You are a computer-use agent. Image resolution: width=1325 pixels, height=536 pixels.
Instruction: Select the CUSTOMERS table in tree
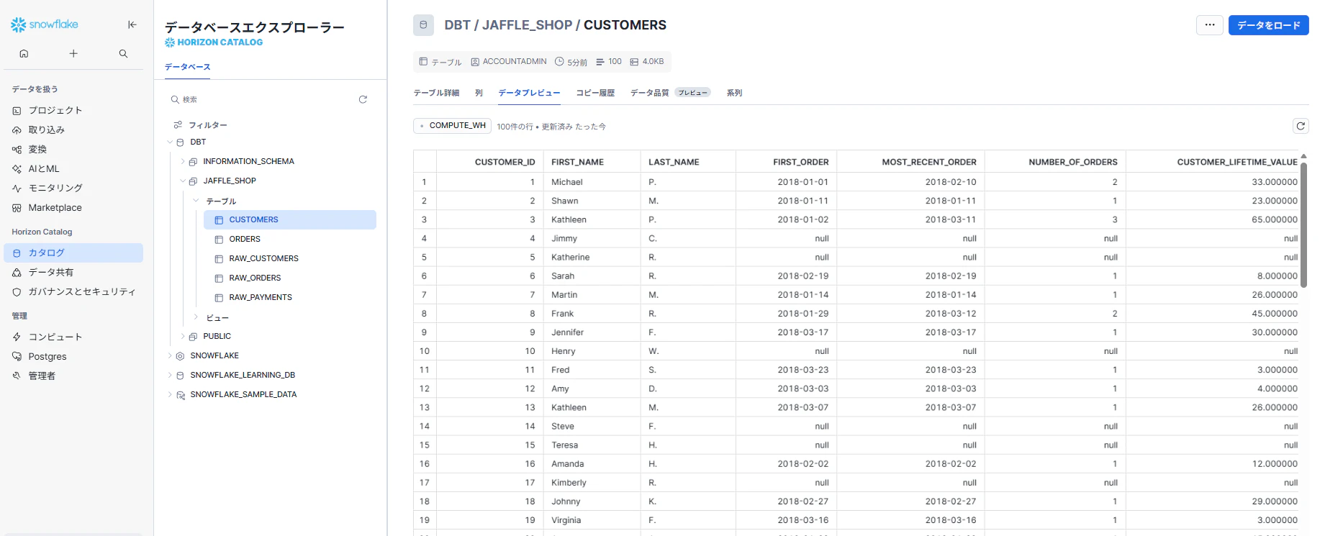pyautogui.click(x=290, y=219)
